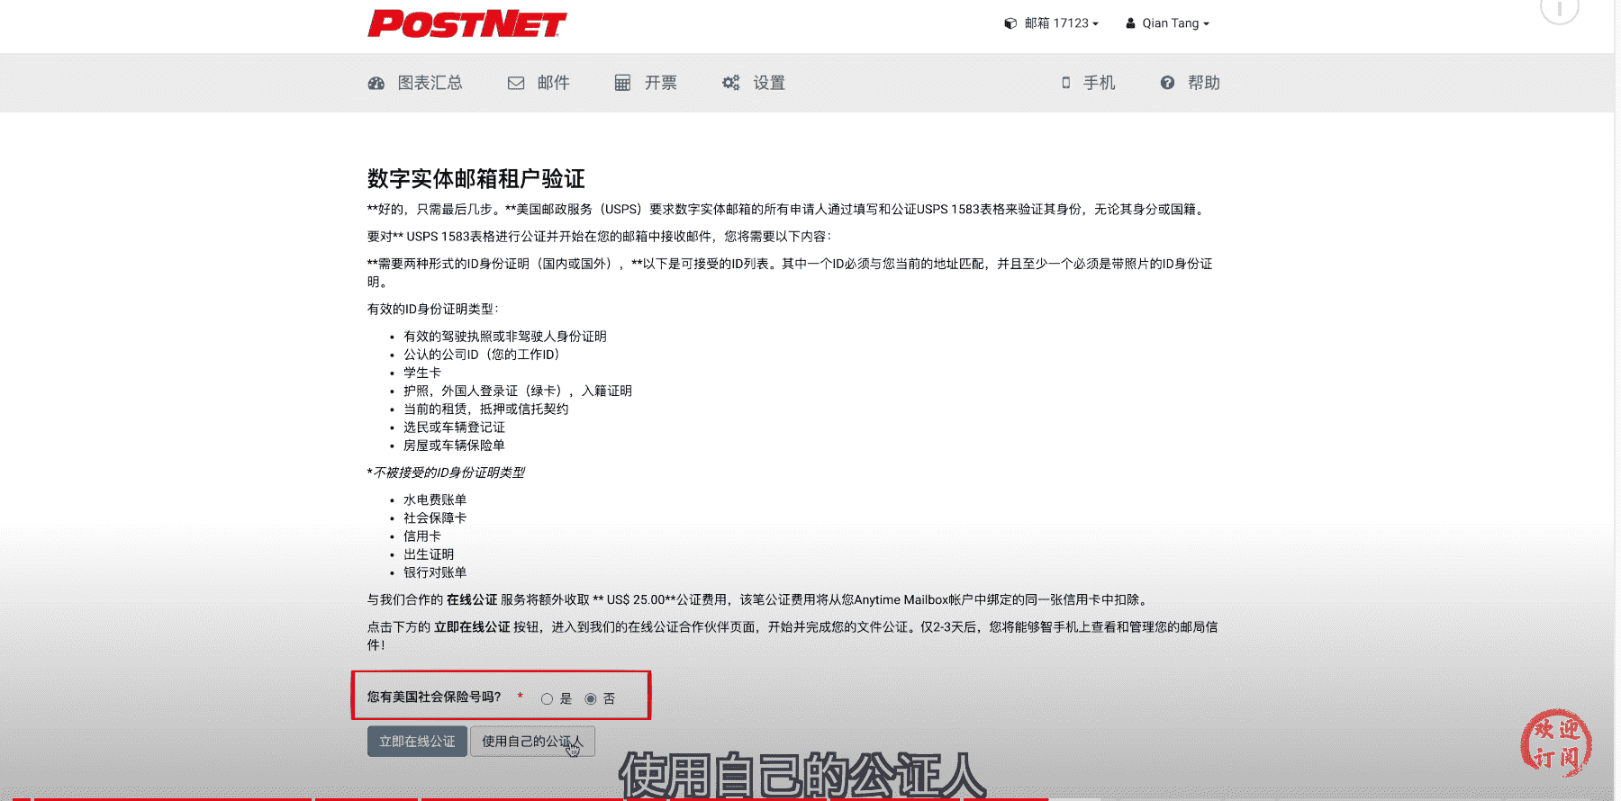Click the envelope icon beside 邮件
Screen dimensions: 1621x801
coord(516,83)
